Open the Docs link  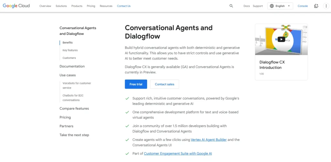[x=247, y=6]
